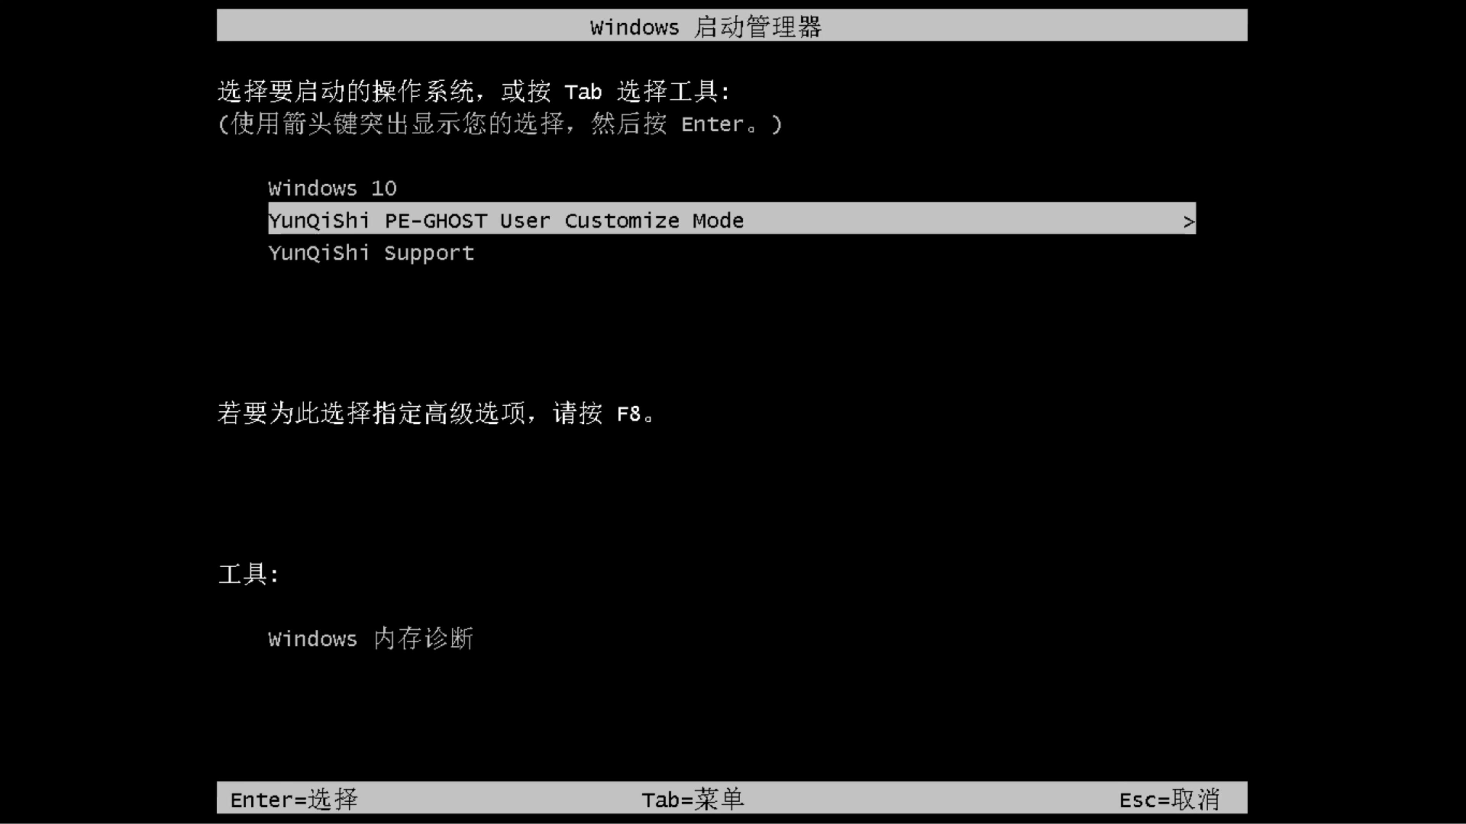
Task: Select YunQiShi Support boot entry
Action: (371, 253)
